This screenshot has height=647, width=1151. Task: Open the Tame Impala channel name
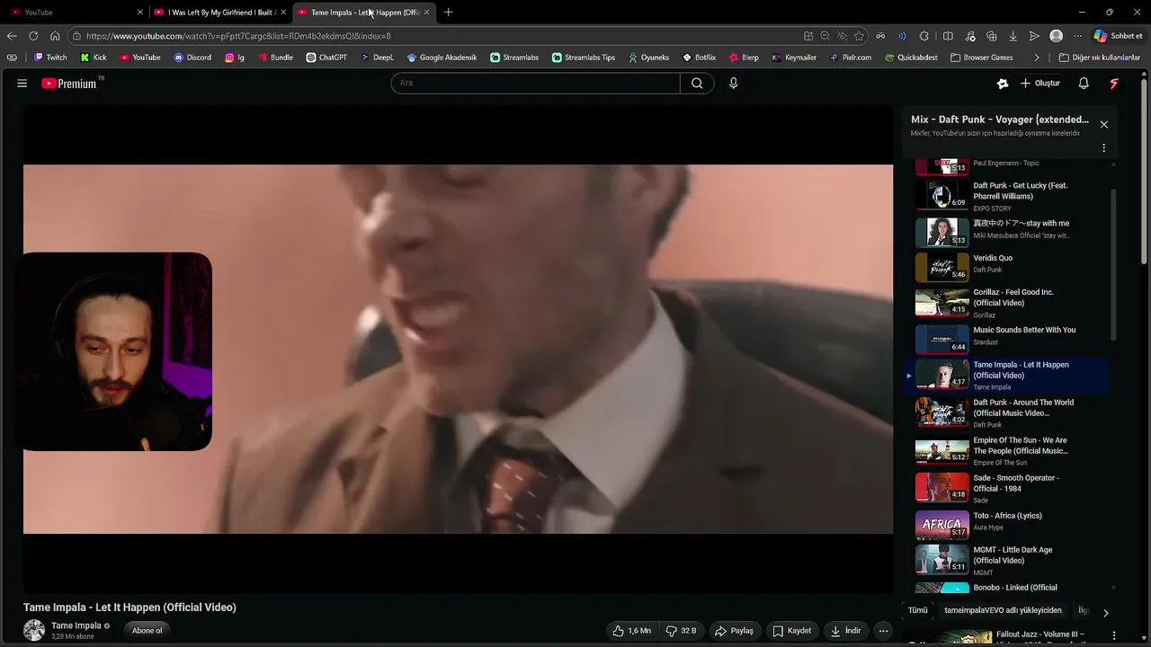(76, 625)
